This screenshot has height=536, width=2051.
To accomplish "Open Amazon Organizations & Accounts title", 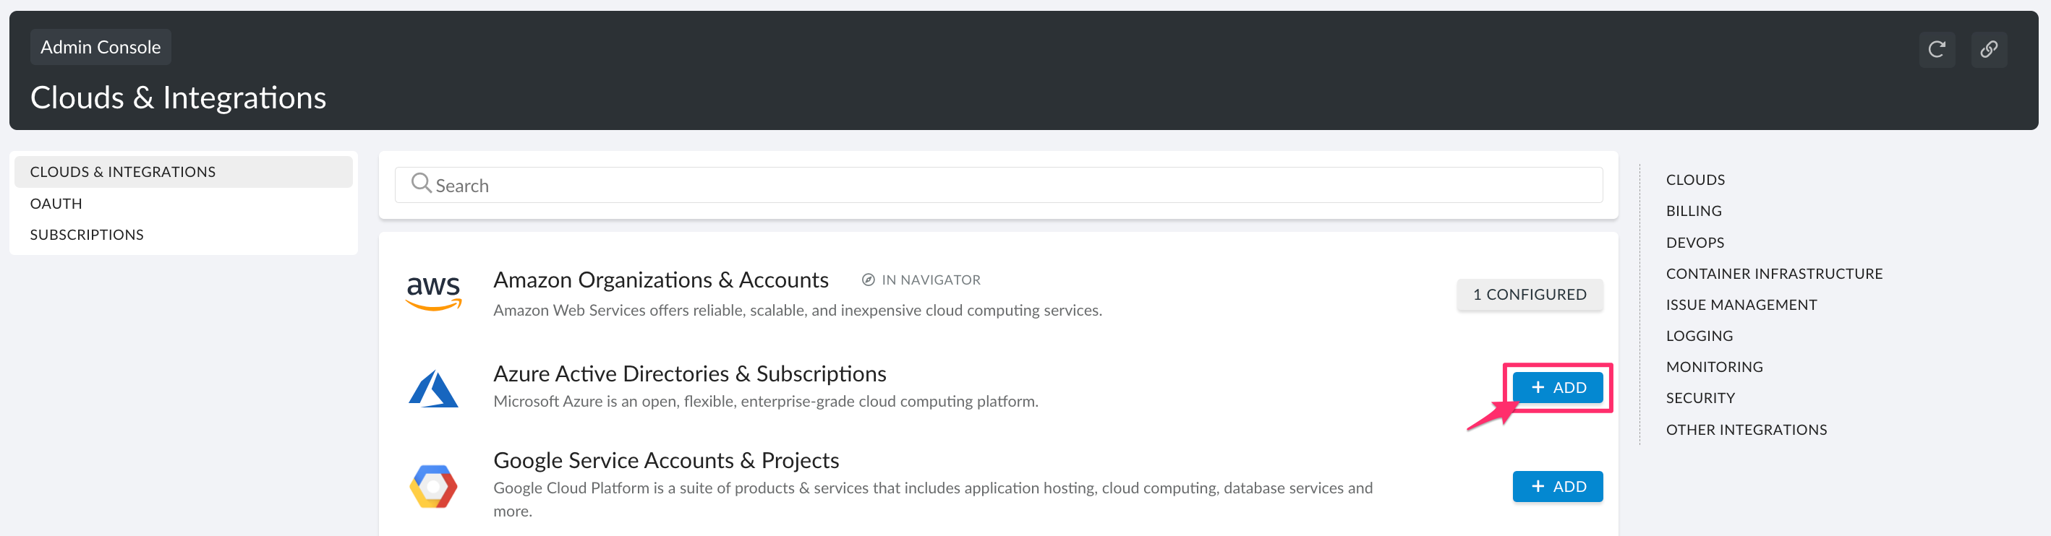I will tap(660, 280).
